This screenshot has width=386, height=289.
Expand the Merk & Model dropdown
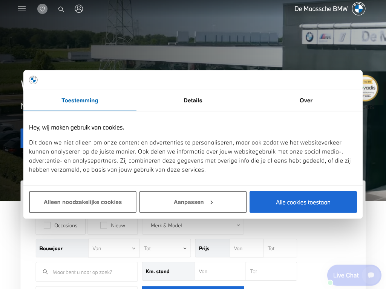193,225
